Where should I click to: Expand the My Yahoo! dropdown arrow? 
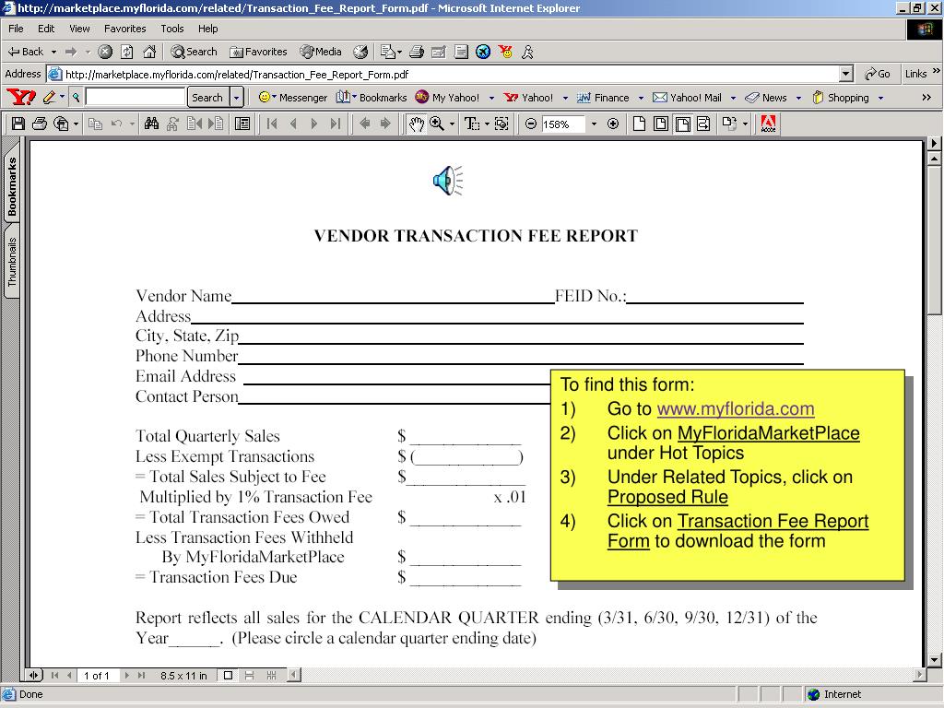[x=491, y=98]
